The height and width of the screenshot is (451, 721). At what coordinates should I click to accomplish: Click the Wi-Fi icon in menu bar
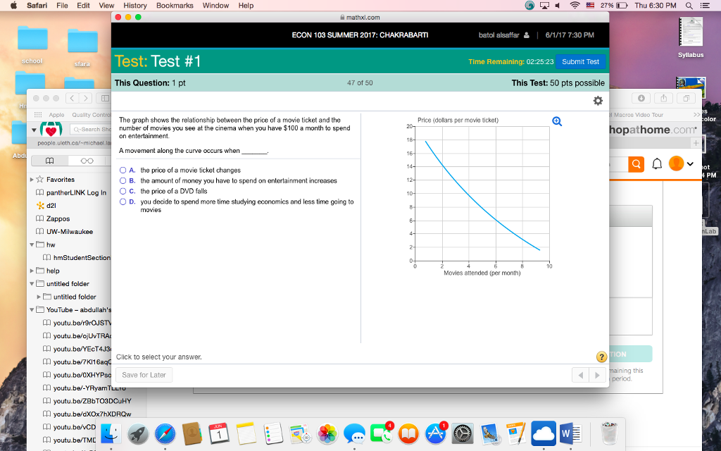[575, 6]
